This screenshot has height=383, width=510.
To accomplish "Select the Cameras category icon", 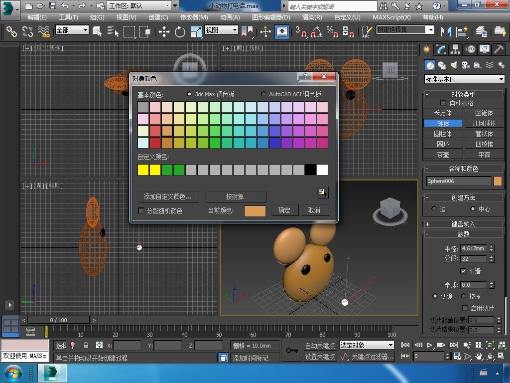I will pos(466,65).
